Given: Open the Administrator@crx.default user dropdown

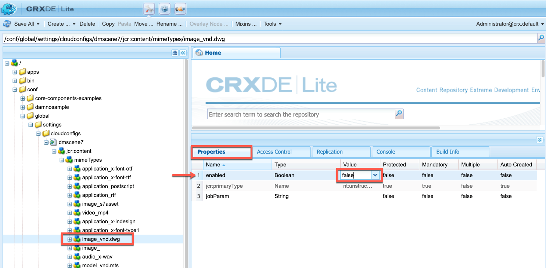Looking at the screenshot, I should coord(510,24).
